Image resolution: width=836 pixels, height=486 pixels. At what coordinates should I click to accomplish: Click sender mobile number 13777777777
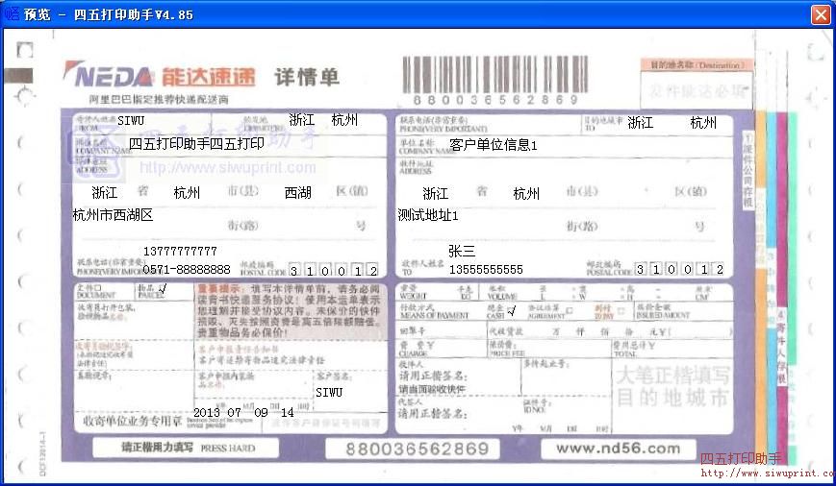[x=180, y=252]
